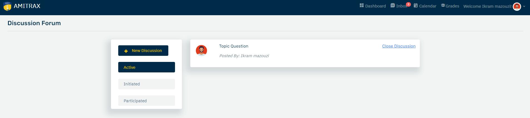This screenshot has width=530, height=118.
Task: Click the poster's avatar in discussion card
Action: tap(201, 51)
